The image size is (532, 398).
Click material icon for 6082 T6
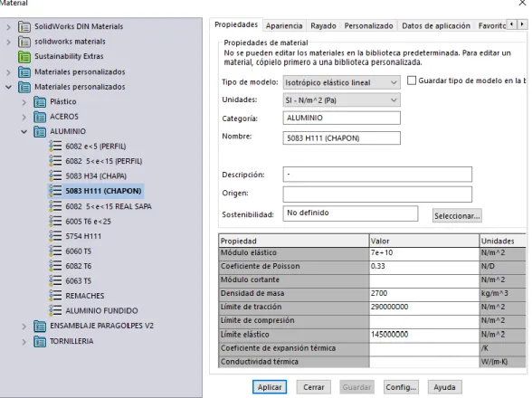(55, 266)
